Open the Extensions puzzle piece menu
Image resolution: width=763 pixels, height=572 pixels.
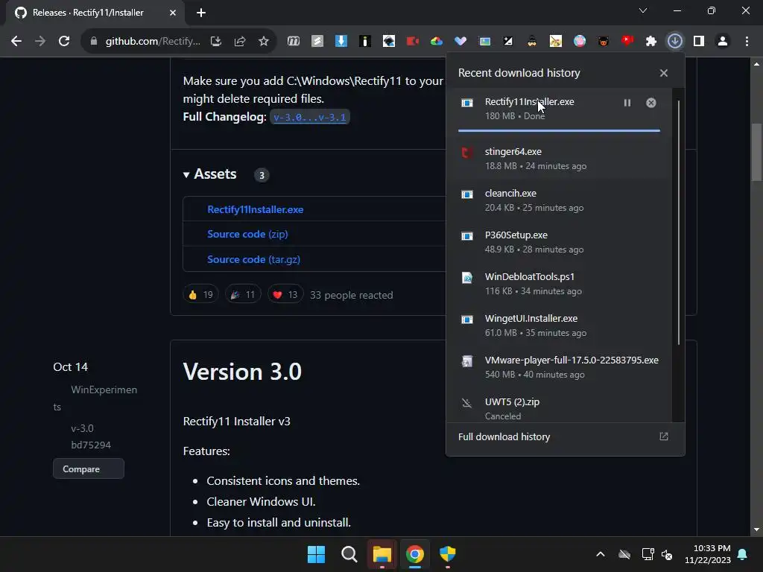pos(651,42)
